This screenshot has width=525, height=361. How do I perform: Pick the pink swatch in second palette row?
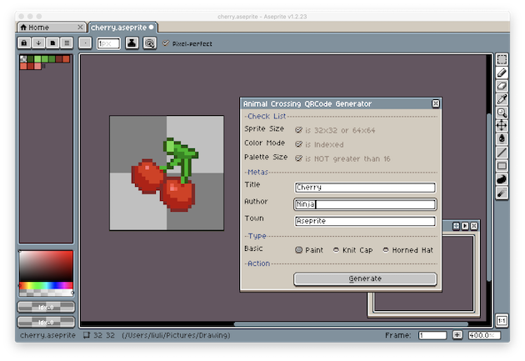pyautogui.click(x=37, y=67)
